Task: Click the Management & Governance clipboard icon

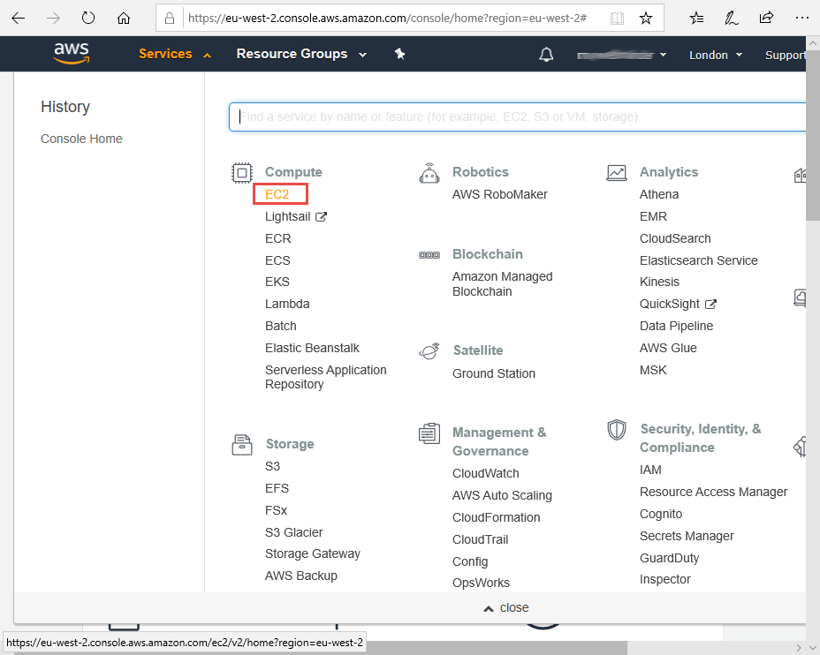Action: (429, 433)
